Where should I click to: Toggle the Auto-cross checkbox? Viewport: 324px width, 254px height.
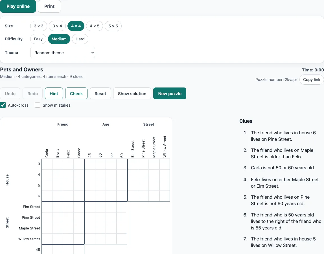click(3, 105)
